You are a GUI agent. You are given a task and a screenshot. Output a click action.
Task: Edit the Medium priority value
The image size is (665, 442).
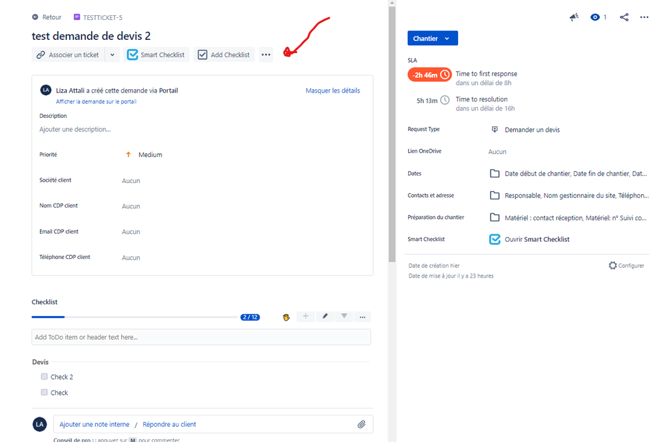point(150,155)
